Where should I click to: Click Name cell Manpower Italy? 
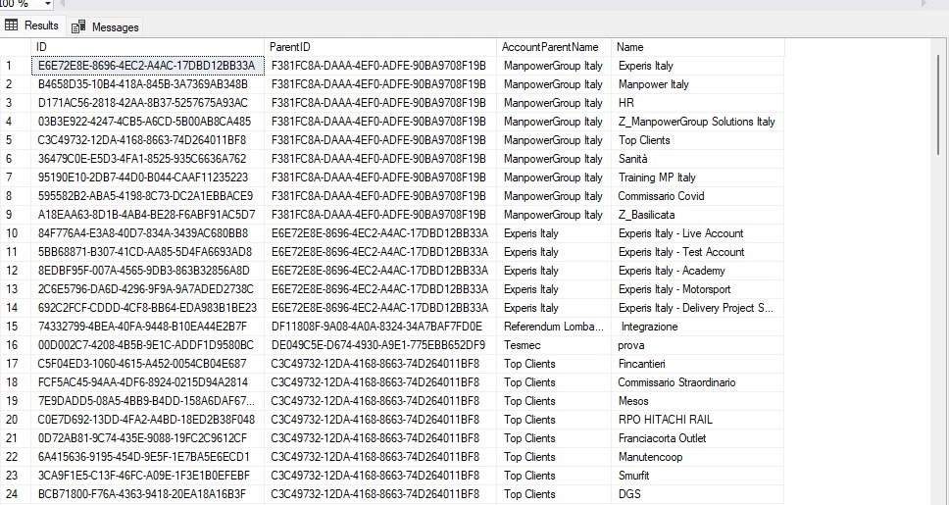pyautogui.click(x=698, y=84)
